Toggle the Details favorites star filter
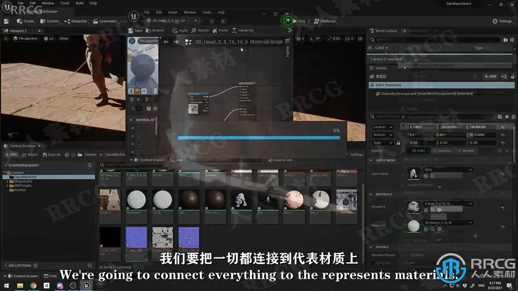This screenshot has width=518, height=291. [506, 117]
